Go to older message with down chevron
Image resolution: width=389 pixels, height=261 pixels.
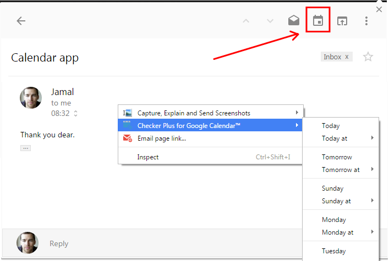click(x=270, y=21)
